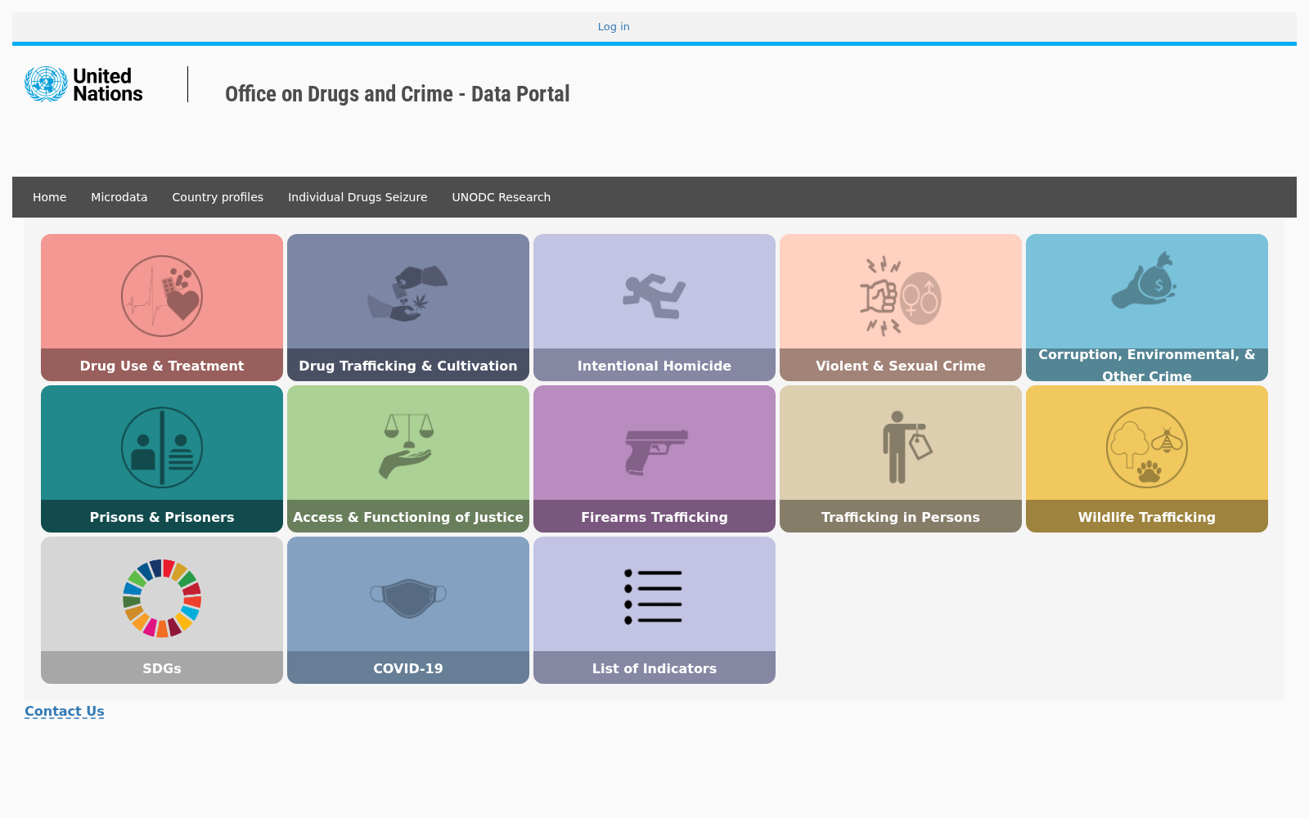Open Access & Functioning of Justice label
The width and height of the screenshot is (1309, 818).
point(408,517)
